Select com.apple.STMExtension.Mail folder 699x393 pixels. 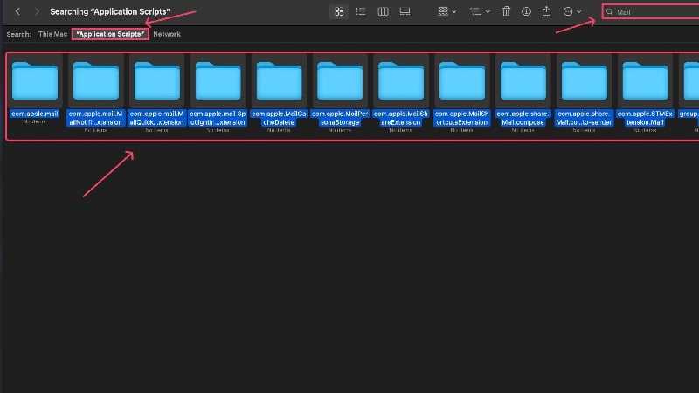click(645, 93)
